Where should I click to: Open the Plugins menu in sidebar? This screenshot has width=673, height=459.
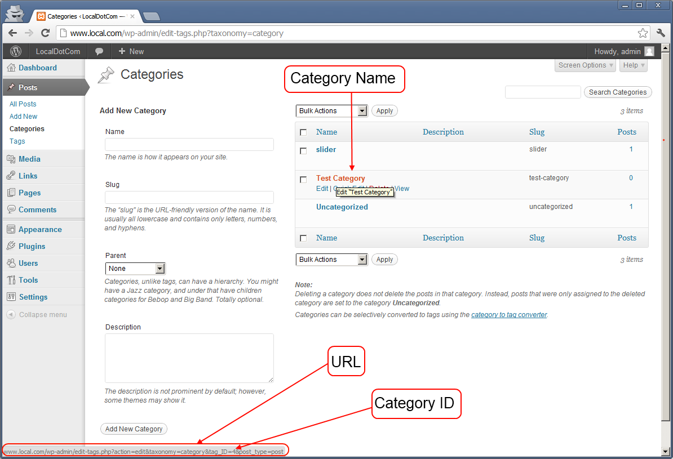point(32,246)
